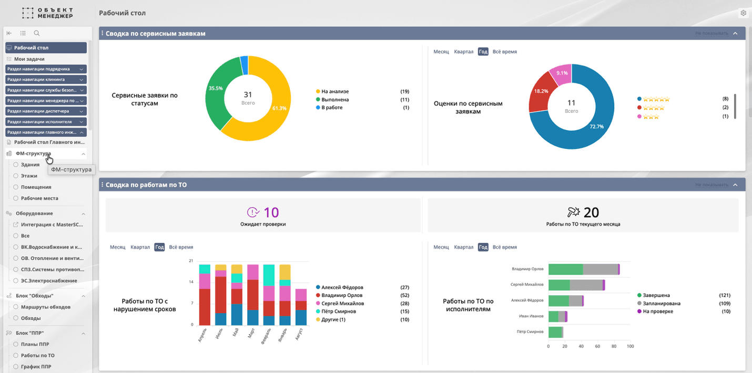Choose Всё время for works by executors chart
Screen dimensions: 752x373
coord(505,247)
